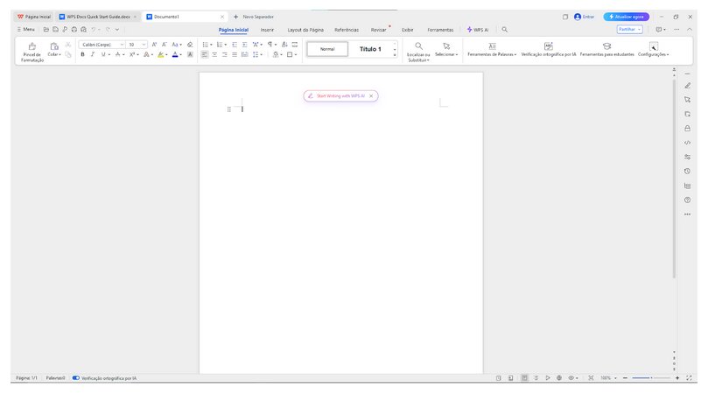Click the italic formatting icon

[x=94, y=54]
